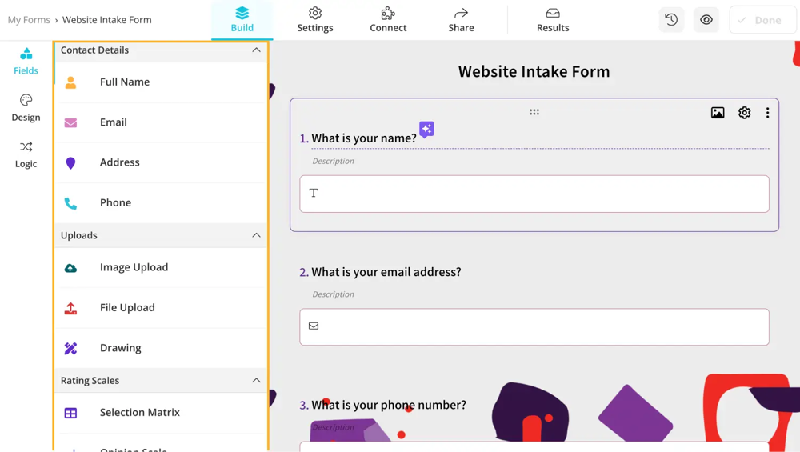Screen dimensions: 800x452
Task: Click the version history clock icon
Action: [671, 20]
